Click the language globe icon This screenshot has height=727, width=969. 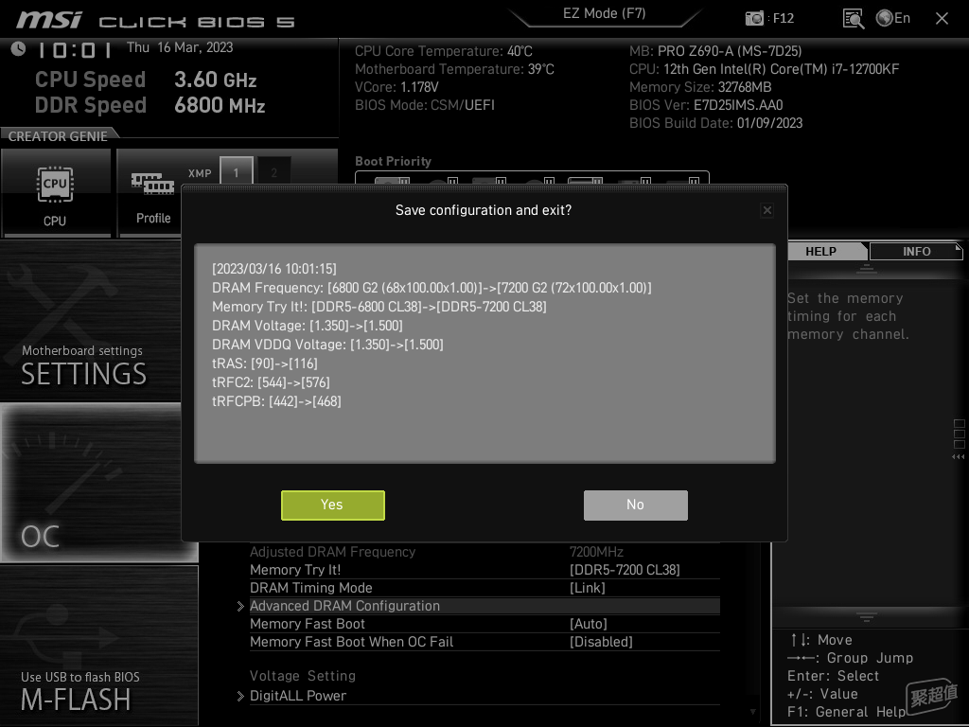(x=885, y=18)
